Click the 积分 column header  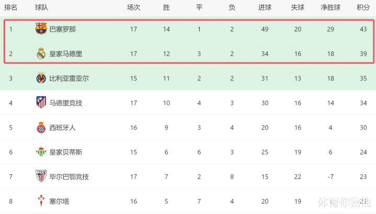[x=363, y=7]
